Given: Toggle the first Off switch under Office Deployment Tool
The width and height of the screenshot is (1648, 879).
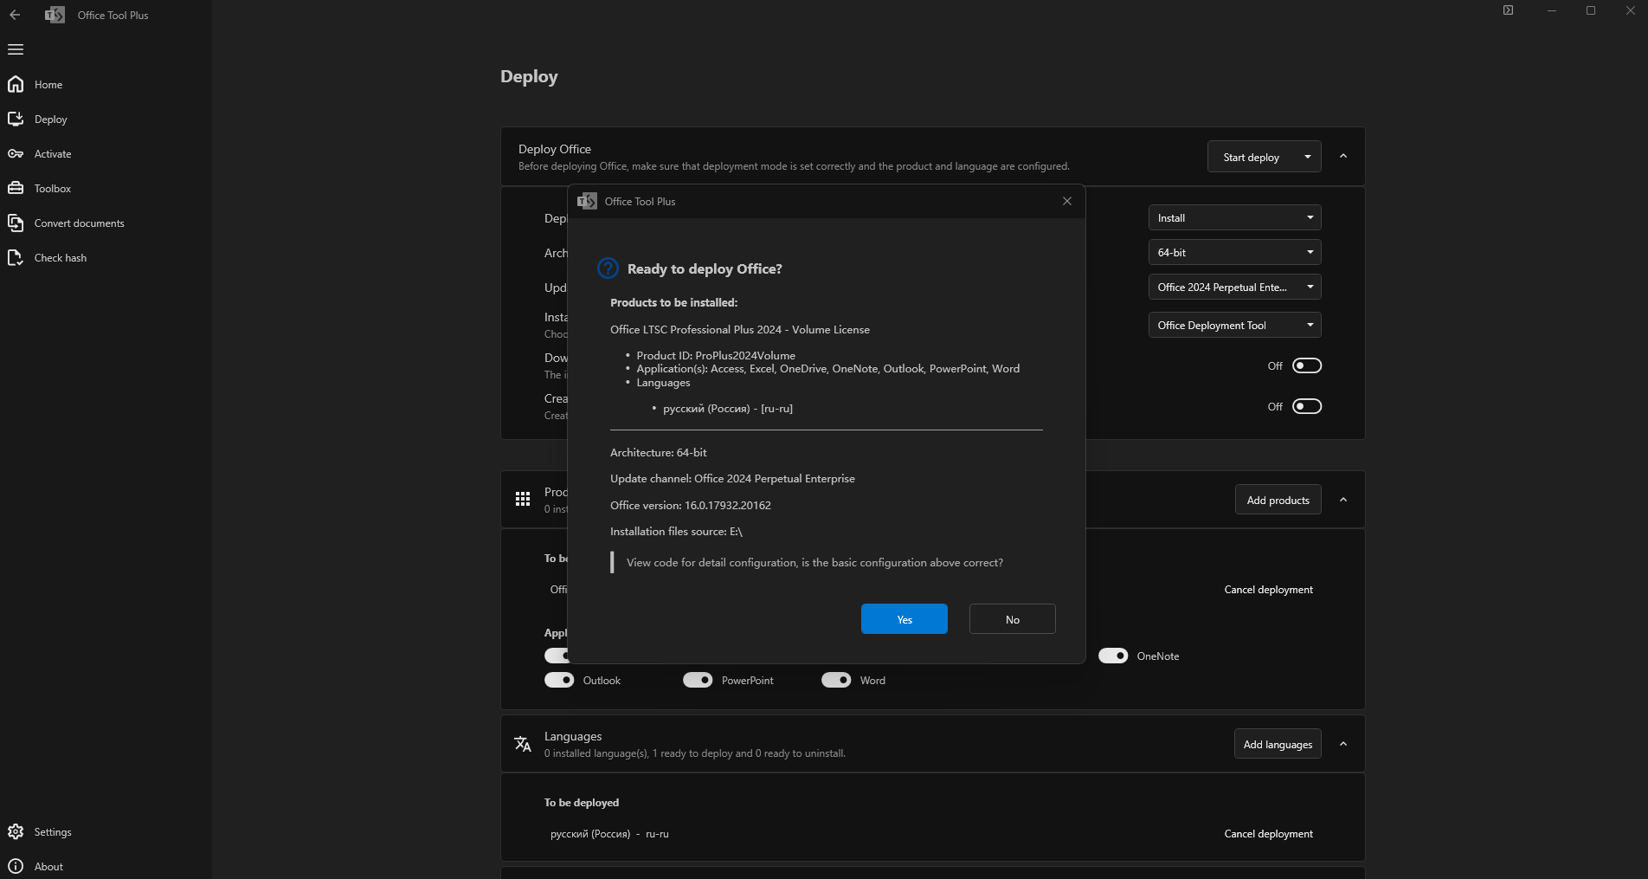Looking at the screenshot, I should point(1307,365).
